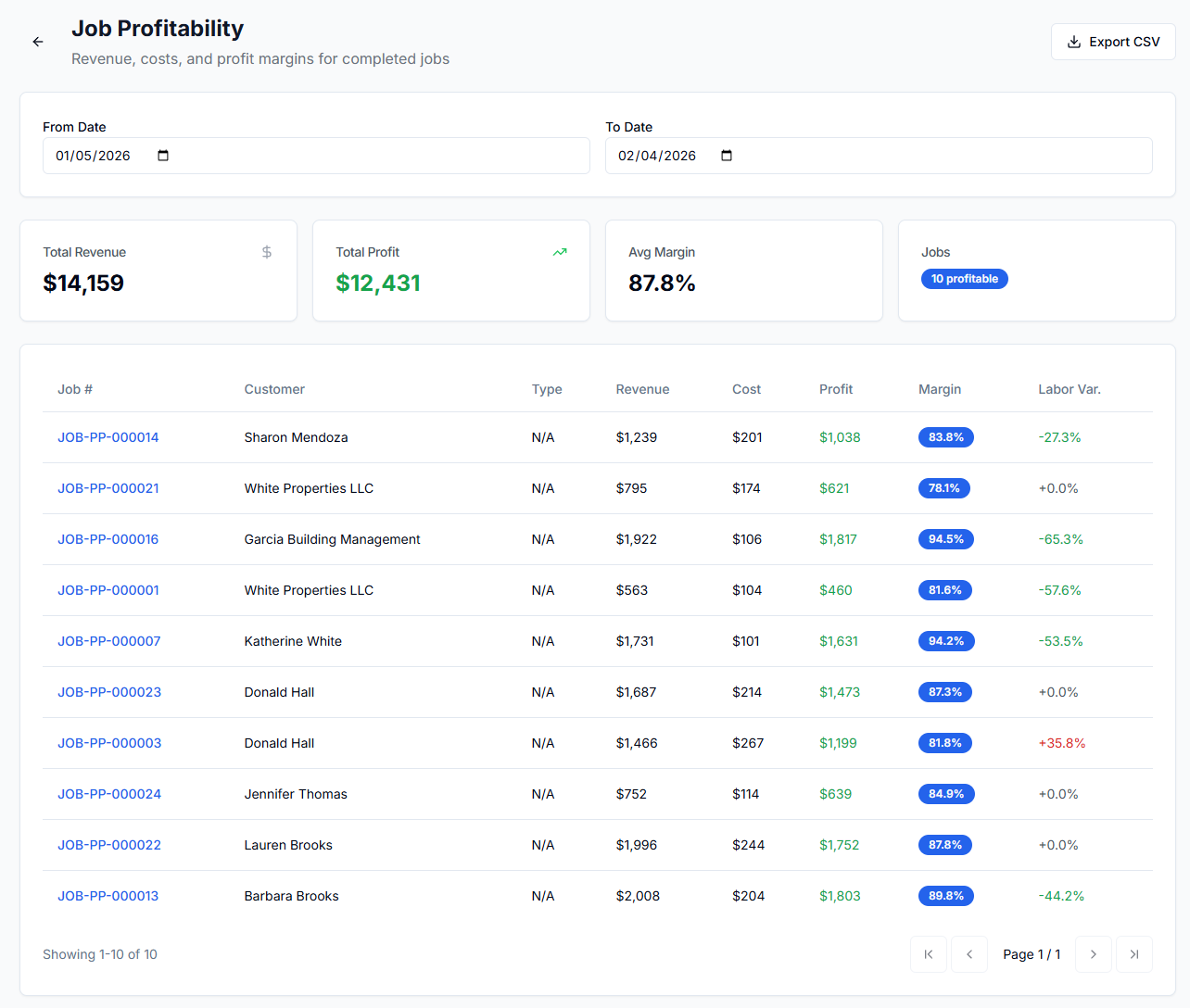Open job JOB-PP-000016 link
Screen dimensions: 1190x1008
point(108,539)
